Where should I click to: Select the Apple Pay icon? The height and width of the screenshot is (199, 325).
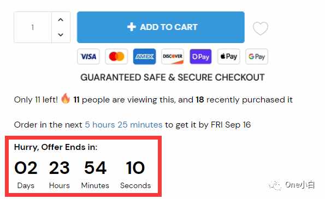(229, 57)
